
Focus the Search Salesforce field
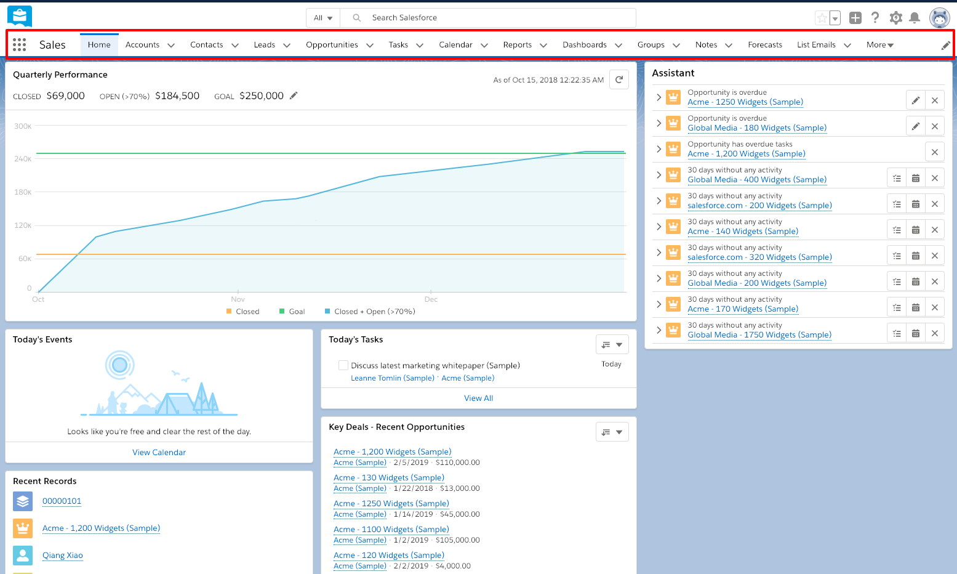[488, 18]
